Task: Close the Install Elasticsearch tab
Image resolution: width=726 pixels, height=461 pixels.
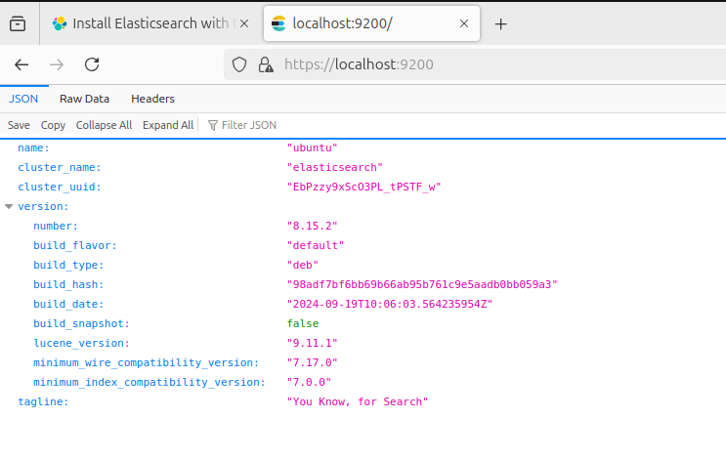Action: (244, 23)
